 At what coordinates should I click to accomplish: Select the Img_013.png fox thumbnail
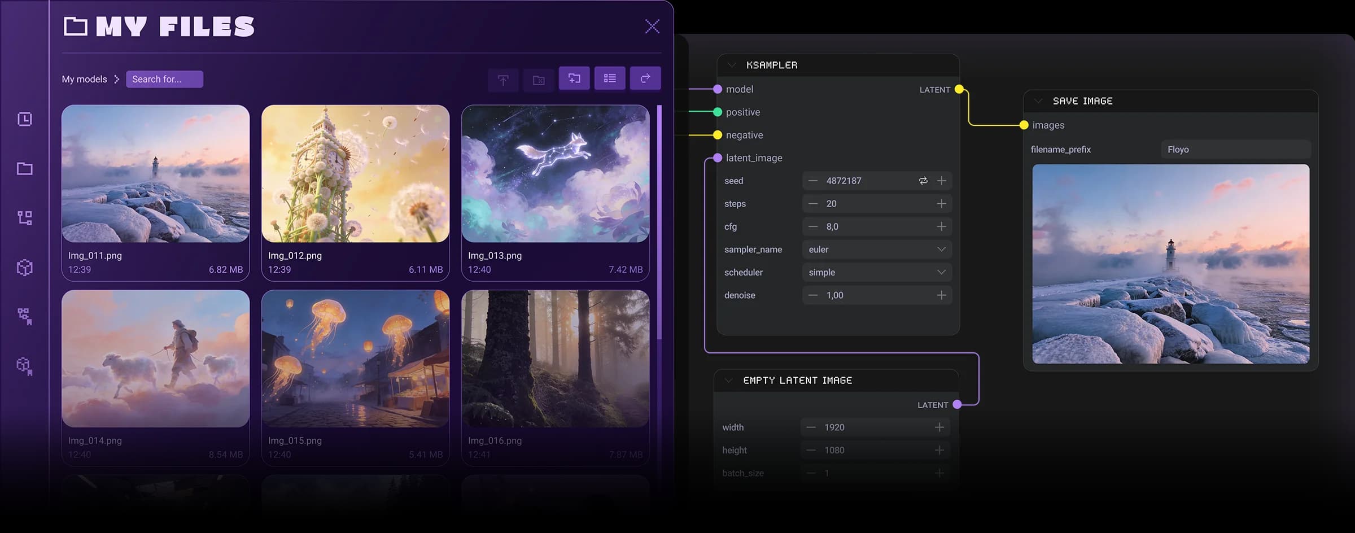555,174
